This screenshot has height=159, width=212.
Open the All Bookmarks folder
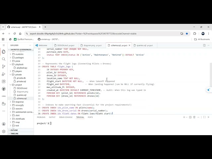202,39
